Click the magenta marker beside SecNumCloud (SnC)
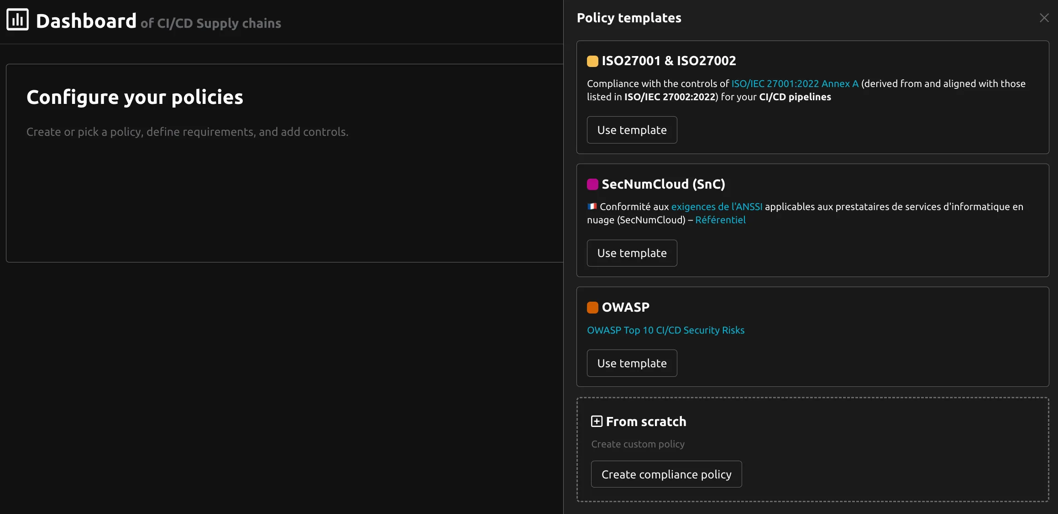This screenshot has width=1058, height=514. pos(592,184)
